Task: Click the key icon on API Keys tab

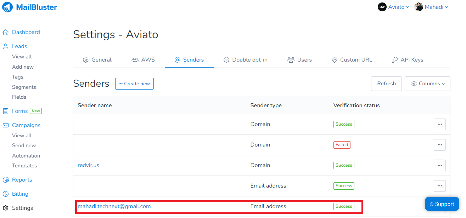Action: [x=395, y=60]
